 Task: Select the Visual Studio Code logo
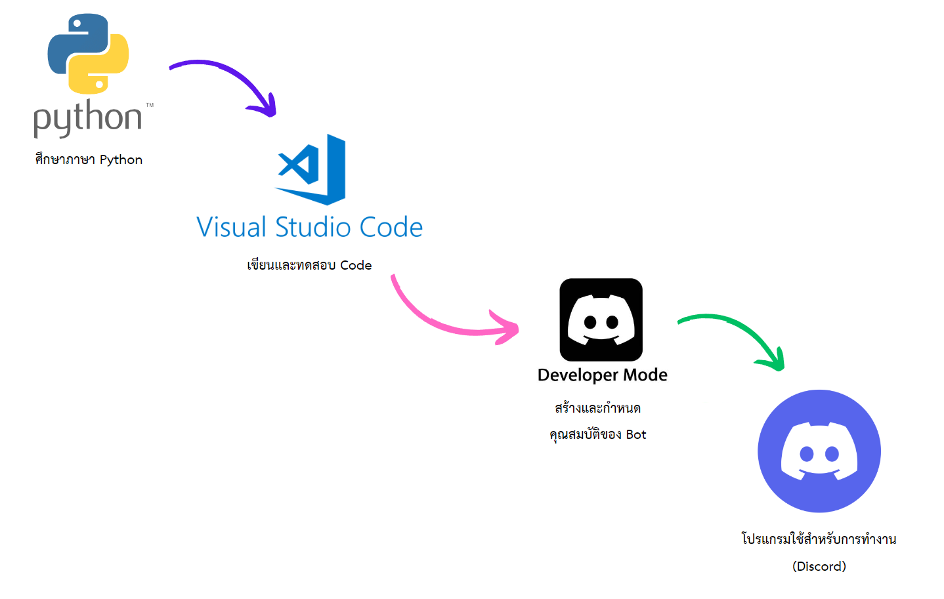tap(310, 170)
